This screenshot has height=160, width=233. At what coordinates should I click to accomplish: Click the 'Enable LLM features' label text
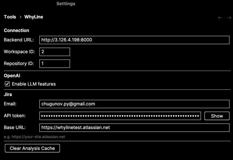click(34, 84)
